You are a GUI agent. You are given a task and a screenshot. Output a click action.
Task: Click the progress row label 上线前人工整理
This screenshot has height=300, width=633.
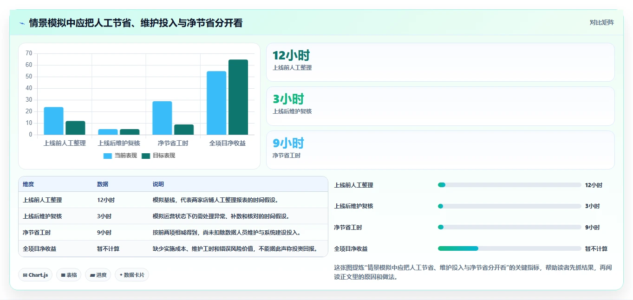pos(353,185)
